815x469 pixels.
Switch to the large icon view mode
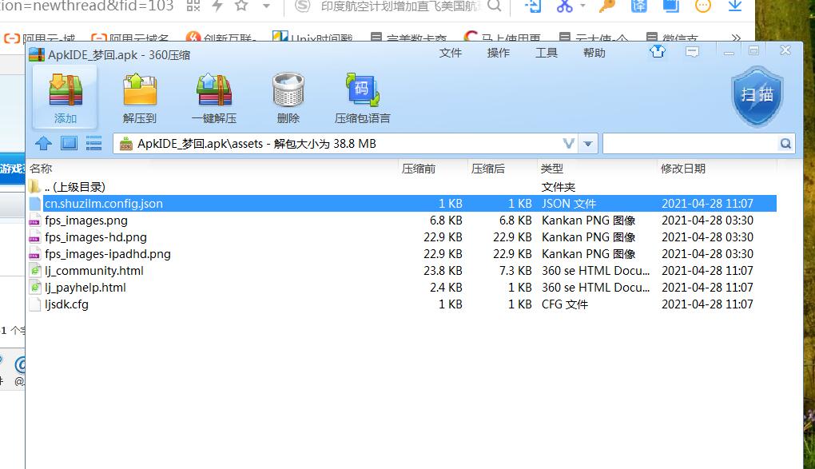69,144
